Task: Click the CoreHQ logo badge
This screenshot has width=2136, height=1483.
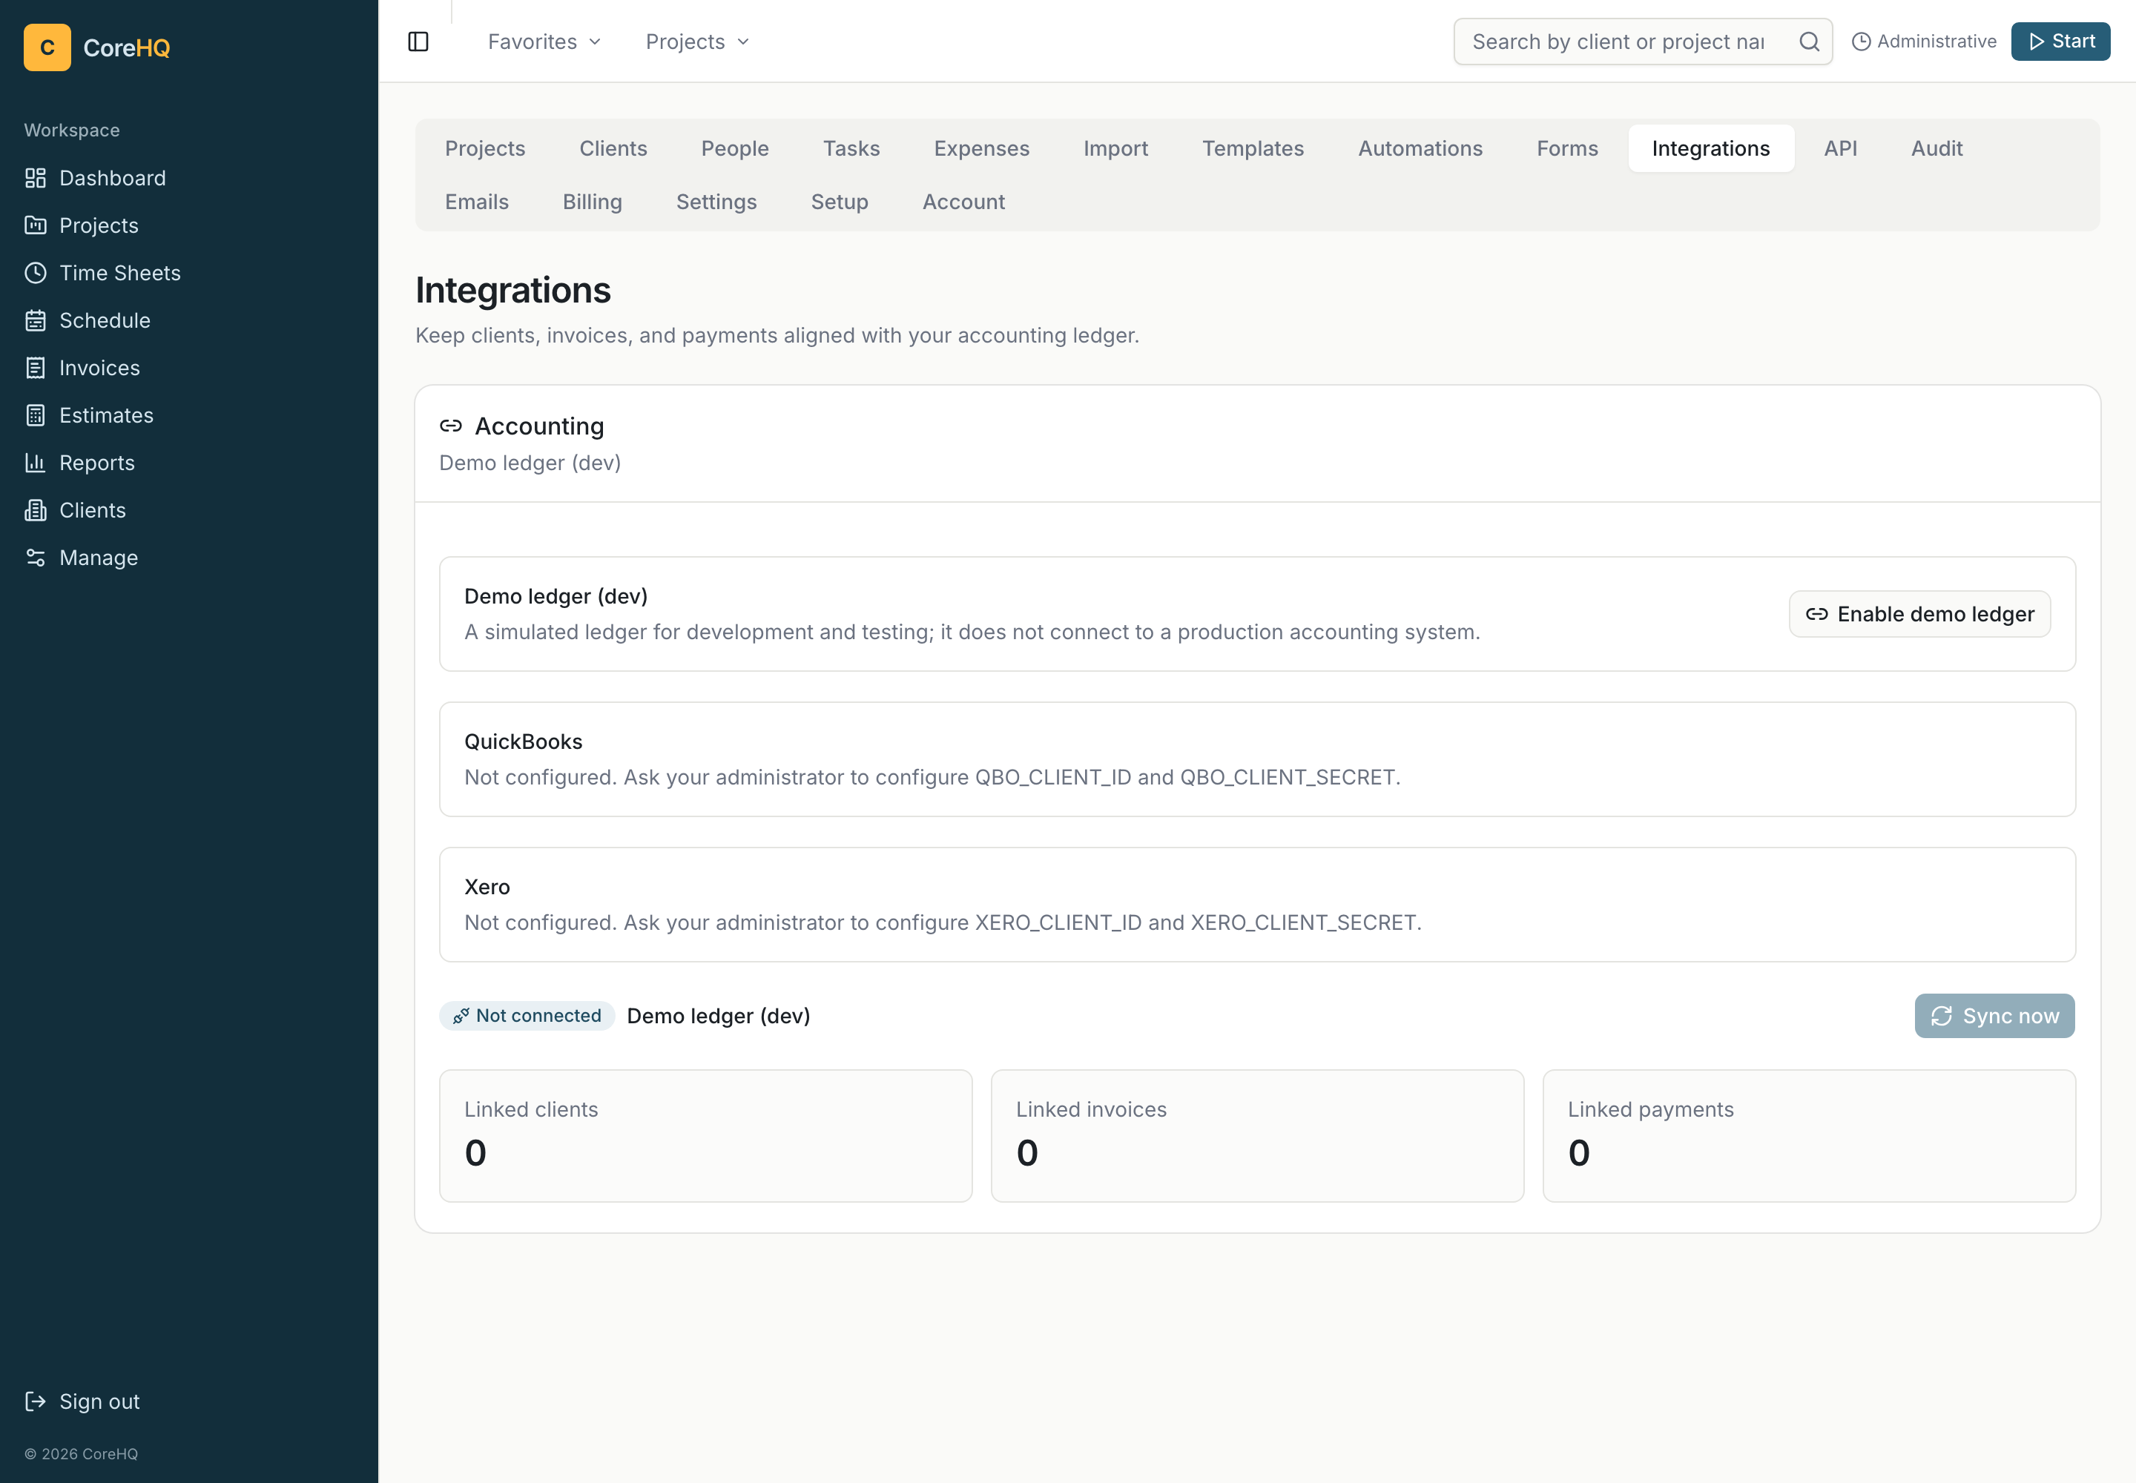Action: pyautogui.click(x=47, y=47)
